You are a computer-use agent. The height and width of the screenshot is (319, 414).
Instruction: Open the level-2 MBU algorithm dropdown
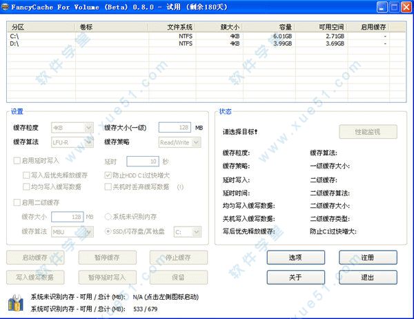click(72, 232)
